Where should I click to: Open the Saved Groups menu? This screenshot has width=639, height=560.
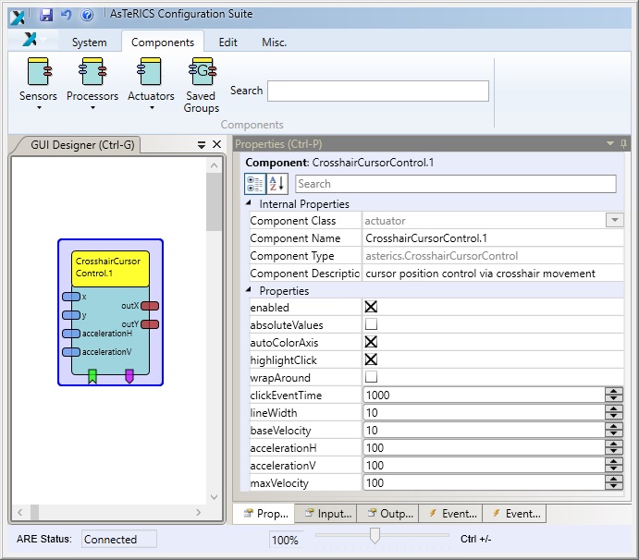pos(201,85)
